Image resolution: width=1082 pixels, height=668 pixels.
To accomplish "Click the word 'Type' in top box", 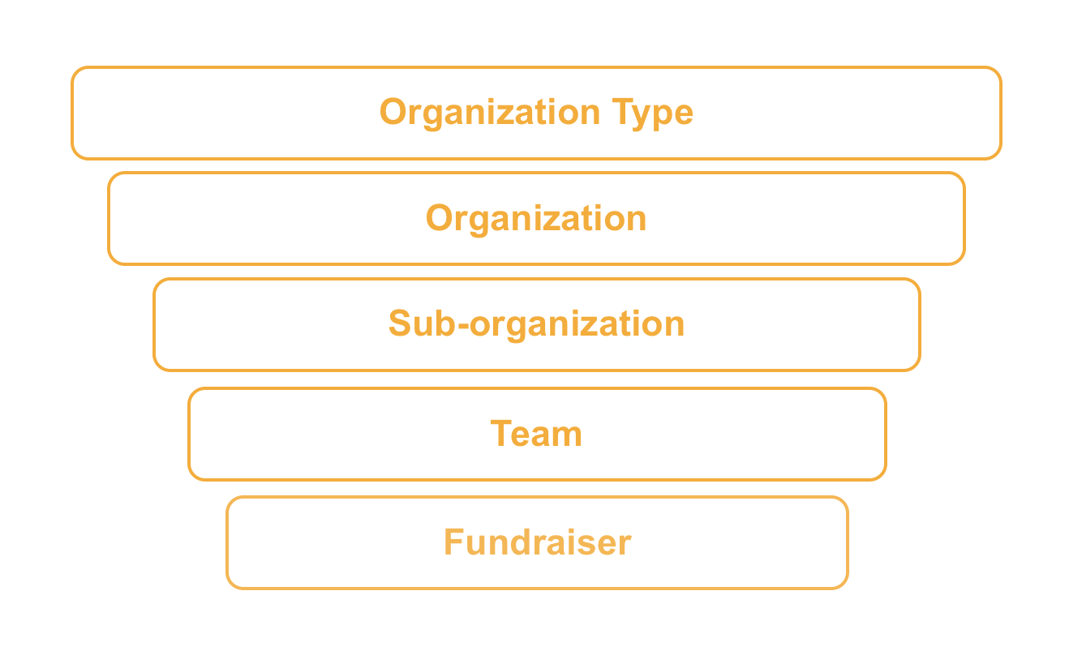I will tap(653, 112).
